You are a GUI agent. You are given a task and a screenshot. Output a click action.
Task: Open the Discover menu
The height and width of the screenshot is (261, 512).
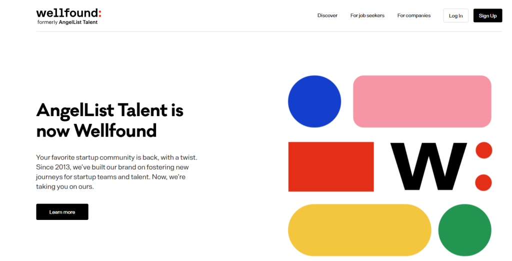click(327, 15)
